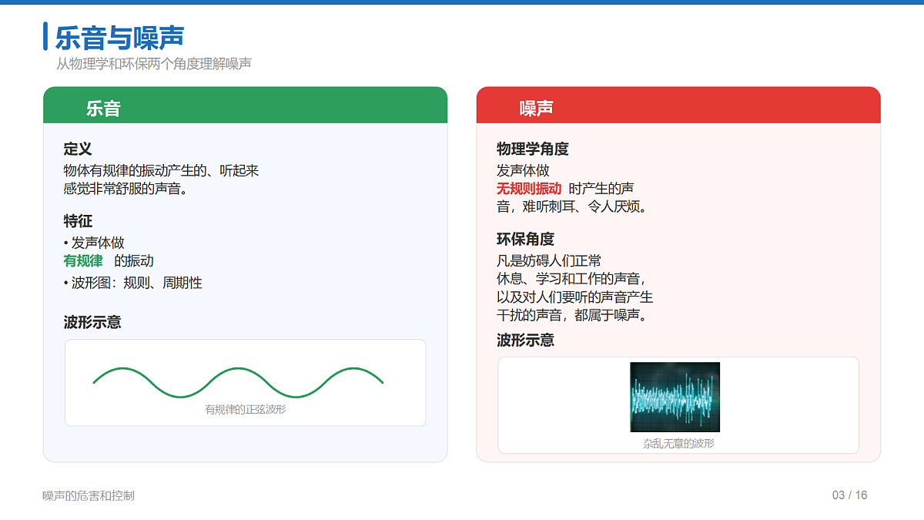The image size is (924, 520).
Task: Click the page number 03 / 16
Action: pos(849,495)
